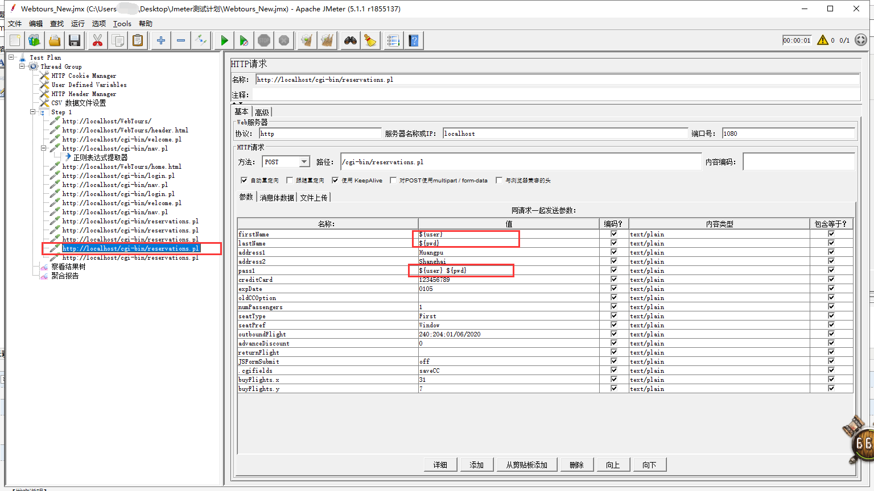Click the remote engines circular icon
This screenshot has height=491, width=874.
click(x=861, y=40)
